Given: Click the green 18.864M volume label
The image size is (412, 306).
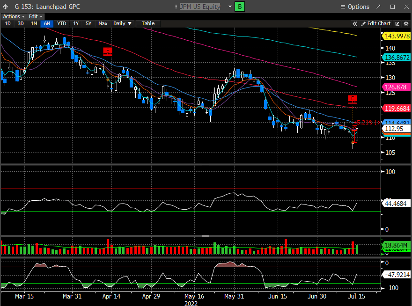Looking at the screenshot, I should pos(396,245).
